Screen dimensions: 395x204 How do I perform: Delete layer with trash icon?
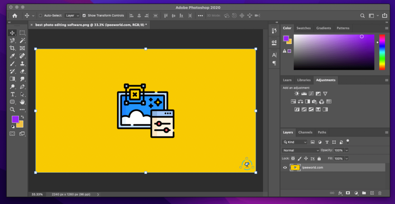coord(380,193)
